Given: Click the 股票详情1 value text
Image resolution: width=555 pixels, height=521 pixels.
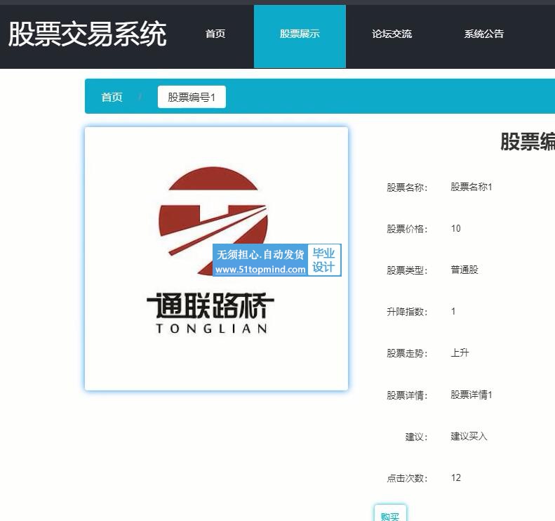Looking at the screenshot, I should [471, 395].
